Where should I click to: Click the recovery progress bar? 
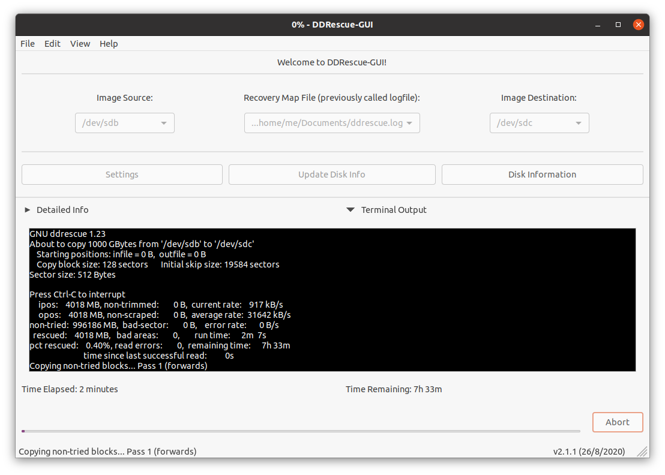301,431
